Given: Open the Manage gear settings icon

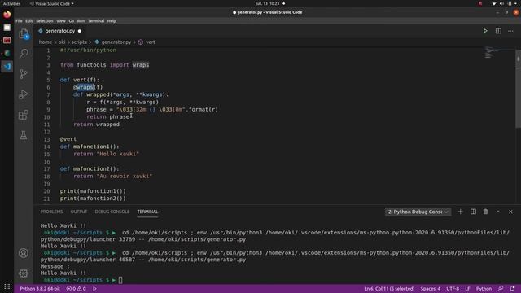Looking at the screenshot, I should coord(24,273).
